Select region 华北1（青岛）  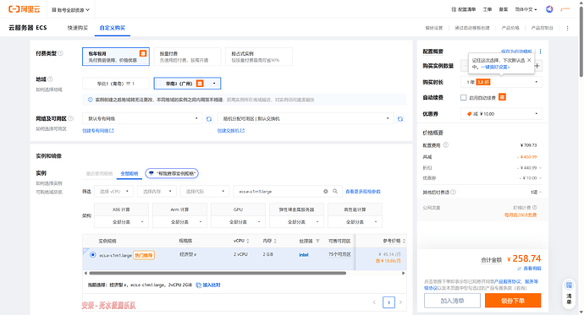click(x=116, y=84)
